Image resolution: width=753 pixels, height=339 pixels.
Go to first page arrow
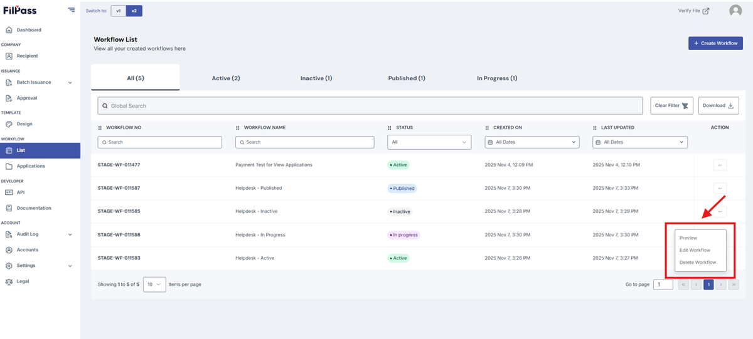[x=683, y=284]
